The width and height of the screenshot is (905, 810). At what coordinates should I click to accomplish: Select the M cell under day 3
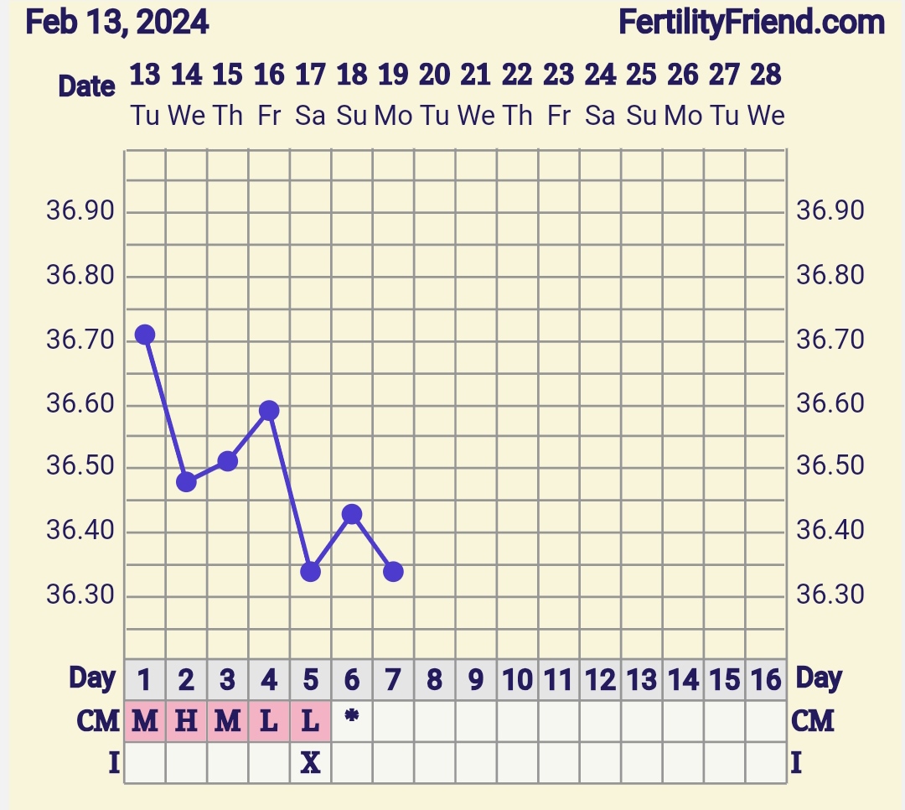point(227,721)
